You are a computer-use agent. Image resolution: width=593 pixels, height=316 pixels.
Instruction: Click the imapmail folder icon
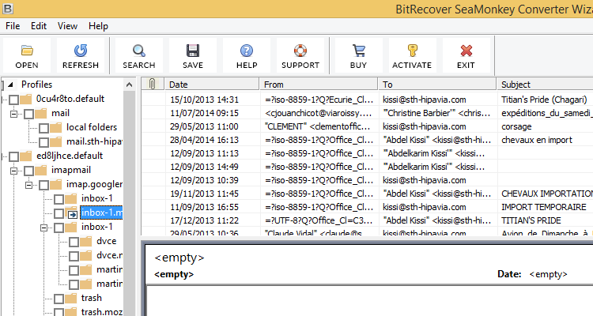41,171
